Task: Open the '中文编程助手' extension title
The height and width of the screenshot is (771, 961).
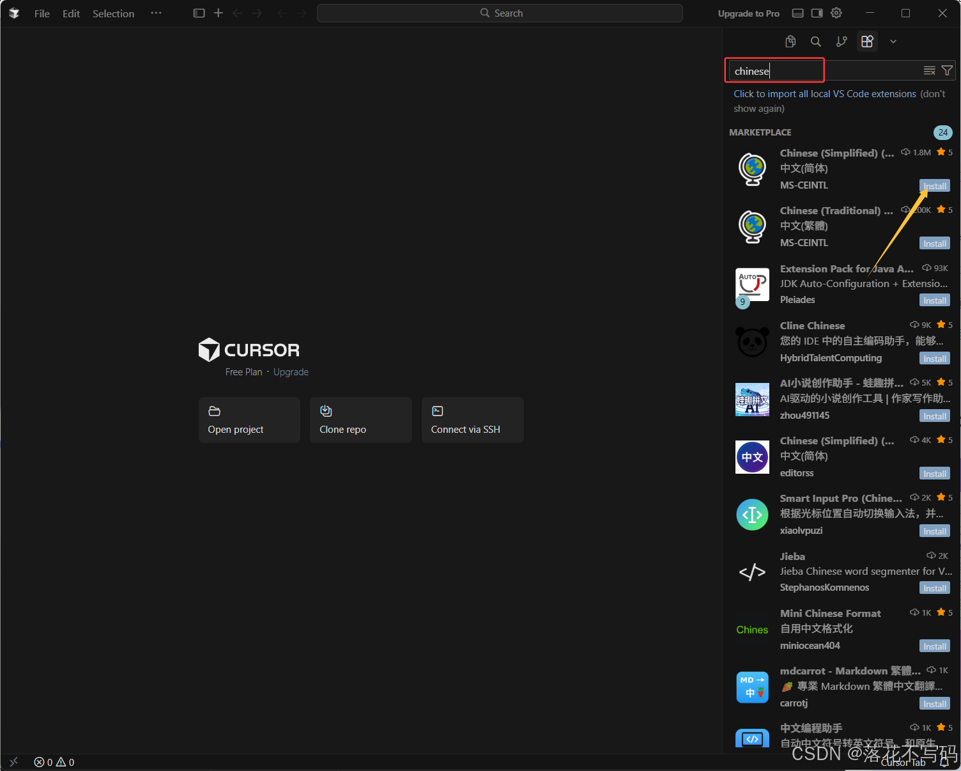Action: coord(811,728)
